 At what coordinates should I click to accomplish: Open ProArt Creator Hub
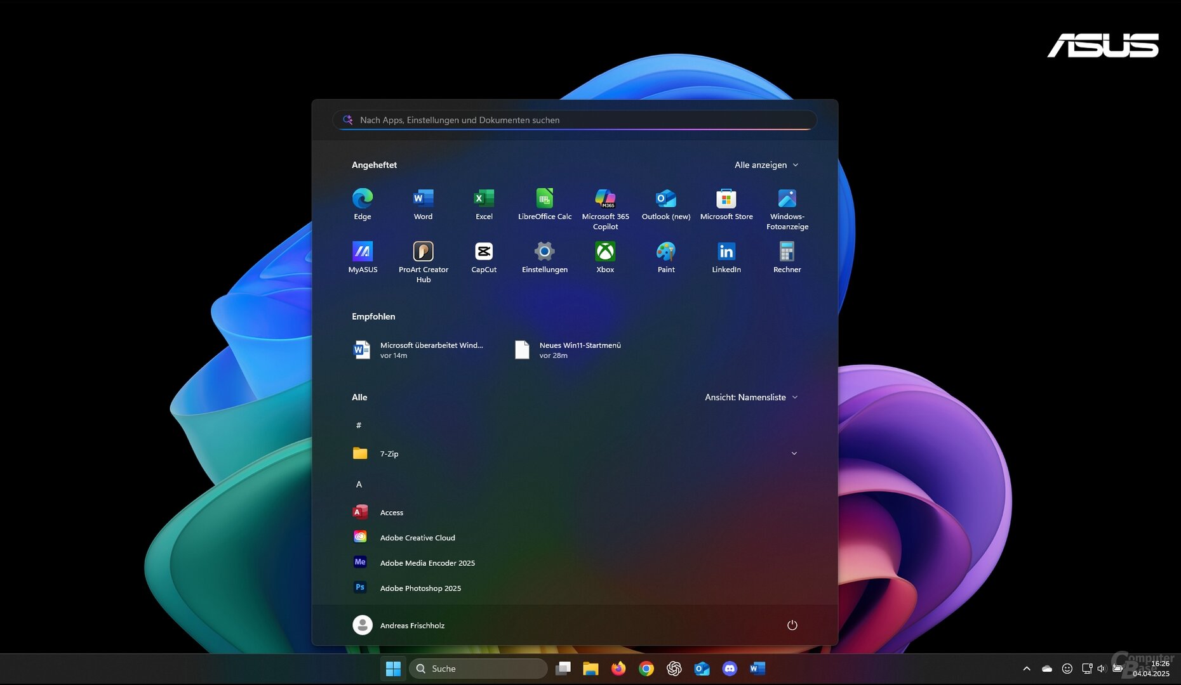[423, 262]
